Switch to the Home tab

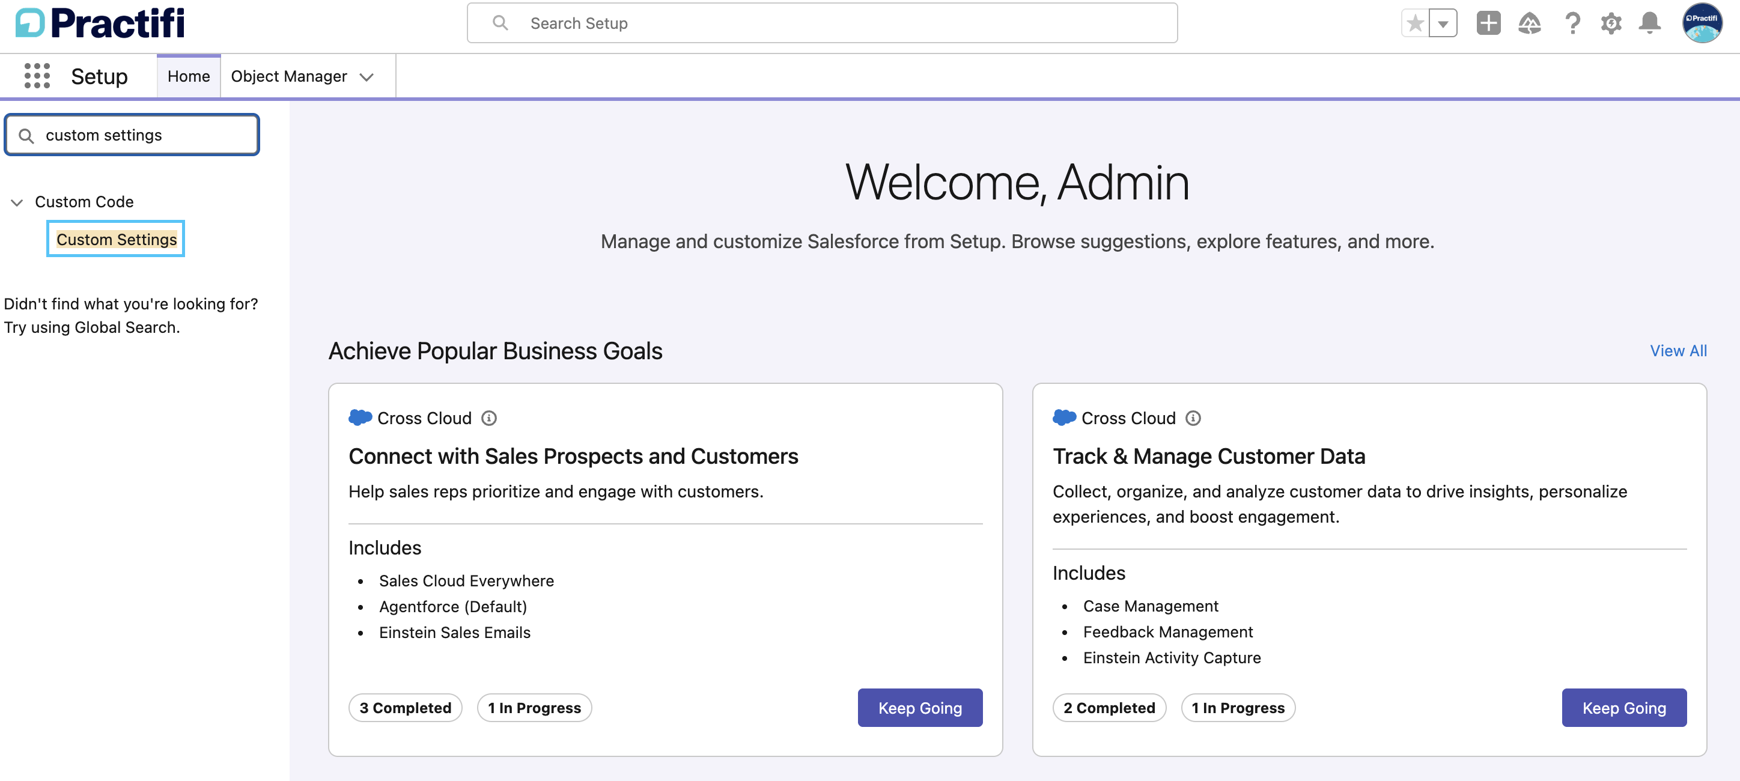(x=189, y=76)
